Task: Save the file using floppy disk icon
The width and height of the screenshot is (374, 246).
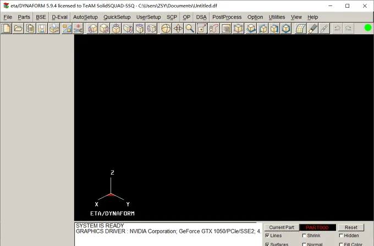Action: 42,29
